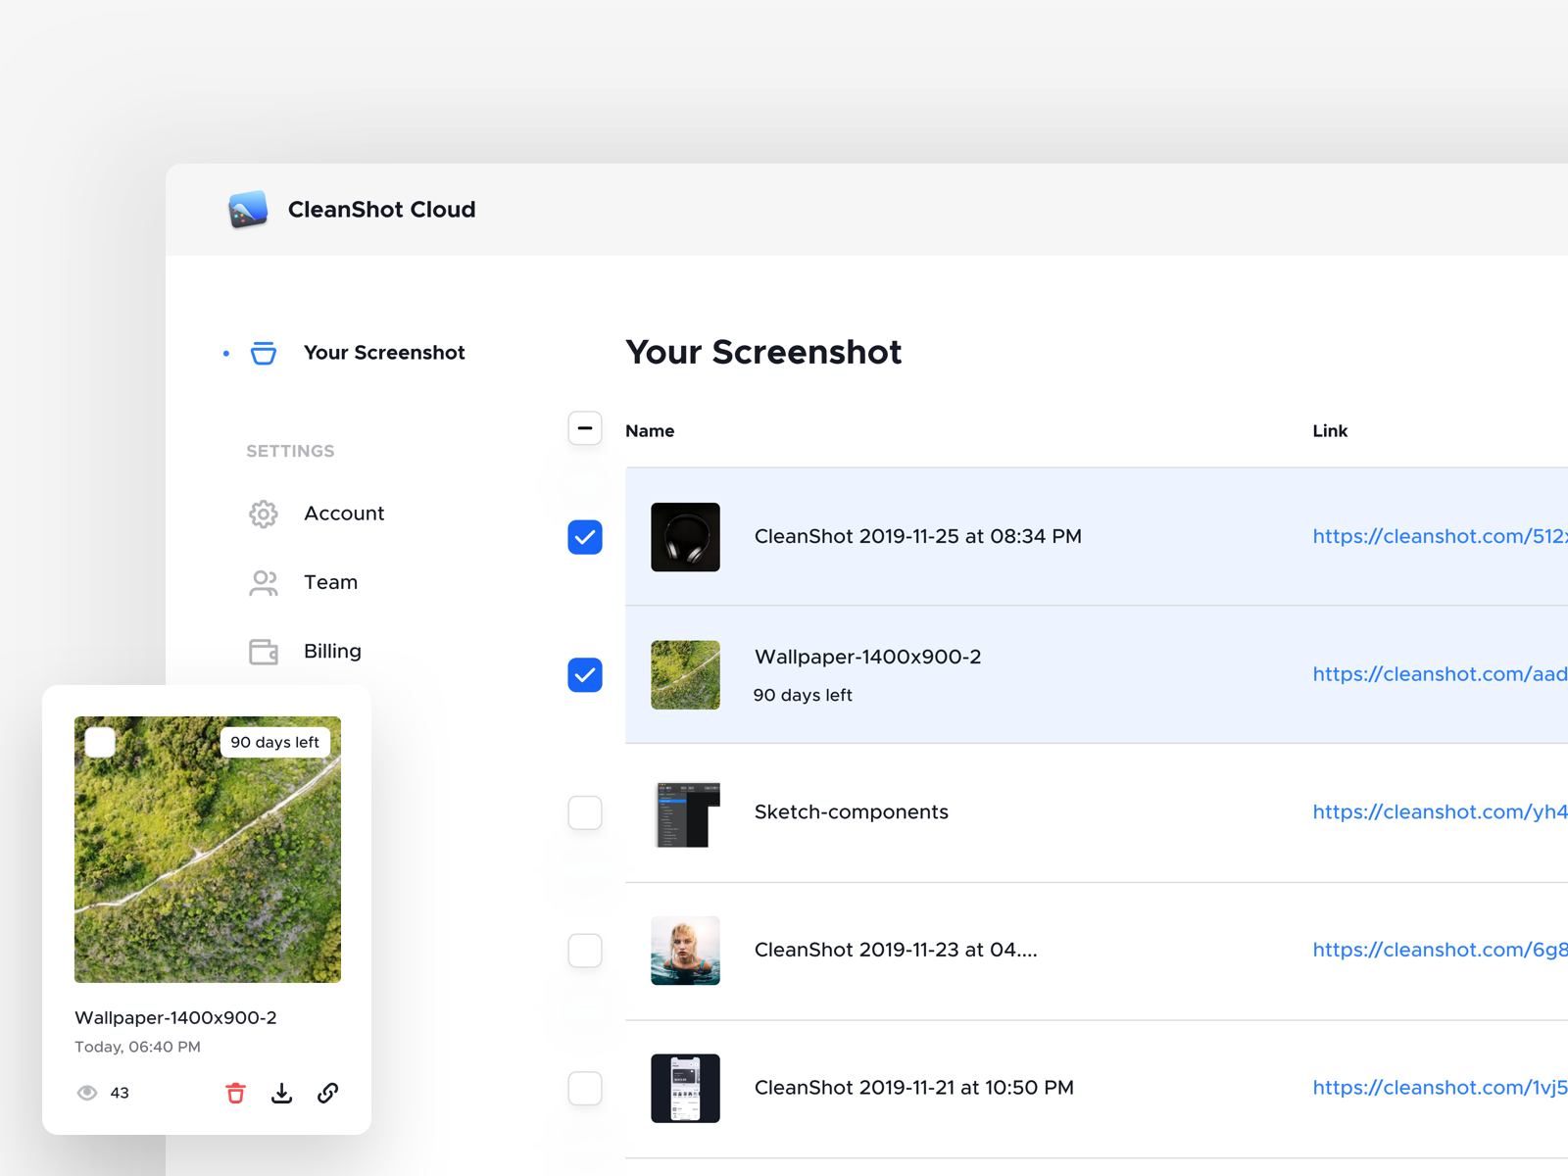Open the Account settings gear icon
Viewport: 1568px width, 1176px height.
tap(263, 514)
